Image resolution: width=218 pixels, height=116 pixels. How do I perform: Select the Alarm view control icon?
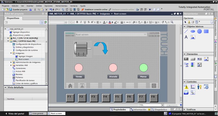pos(186,87)
